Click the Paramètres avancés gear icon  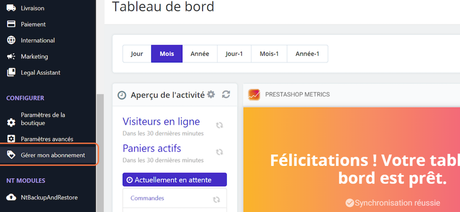[x=11, y=139]
